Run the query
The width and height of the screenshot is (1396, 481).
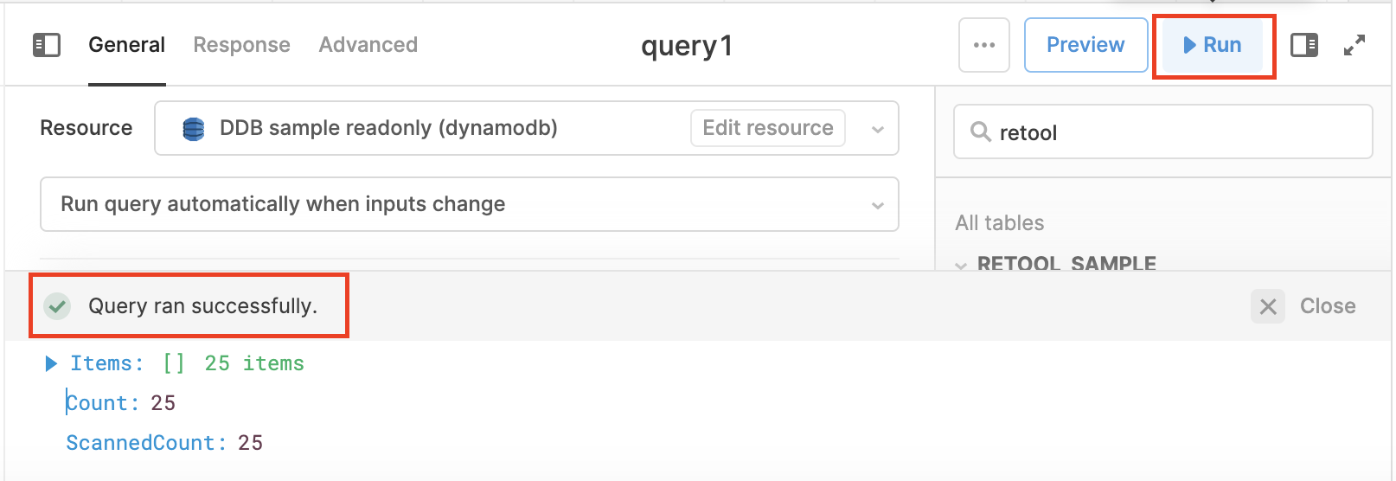pos(1212,45)
